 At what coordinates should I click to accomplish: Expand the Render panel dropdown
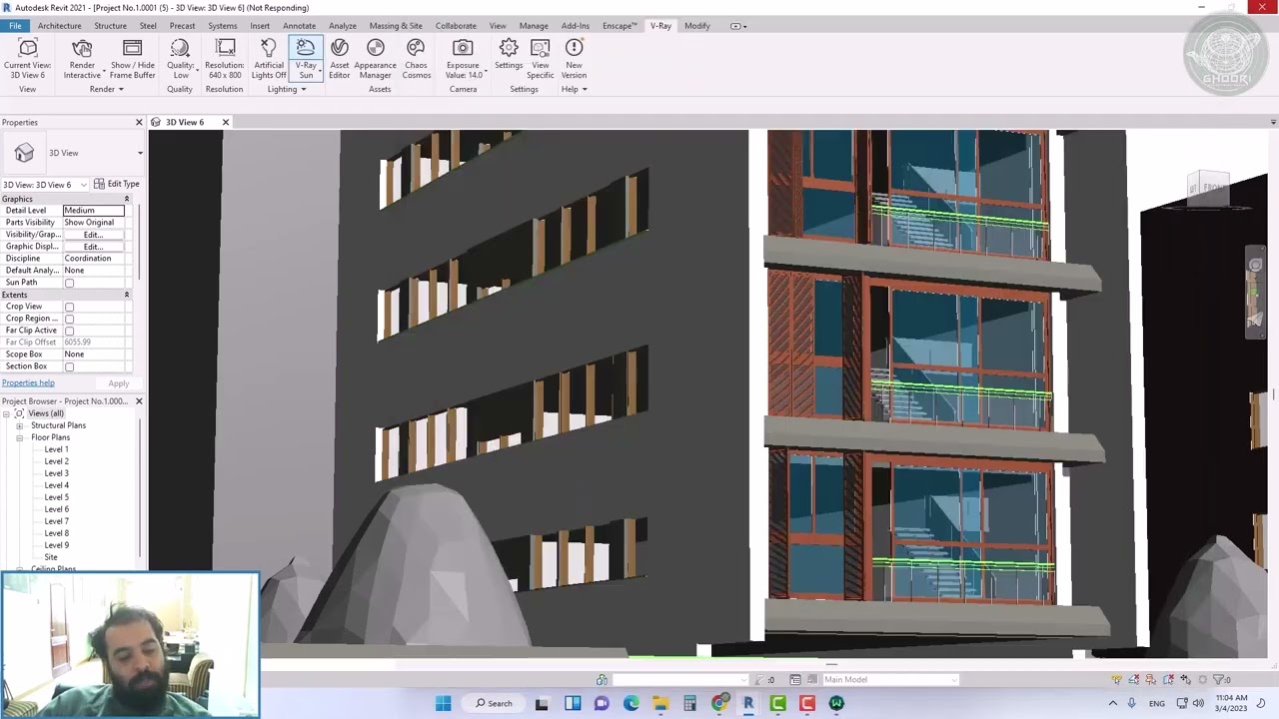(107, 90)
